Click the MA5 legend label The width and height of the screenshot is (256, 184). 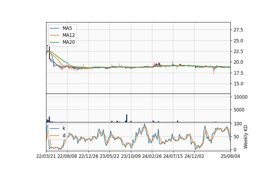pos(67,28)
